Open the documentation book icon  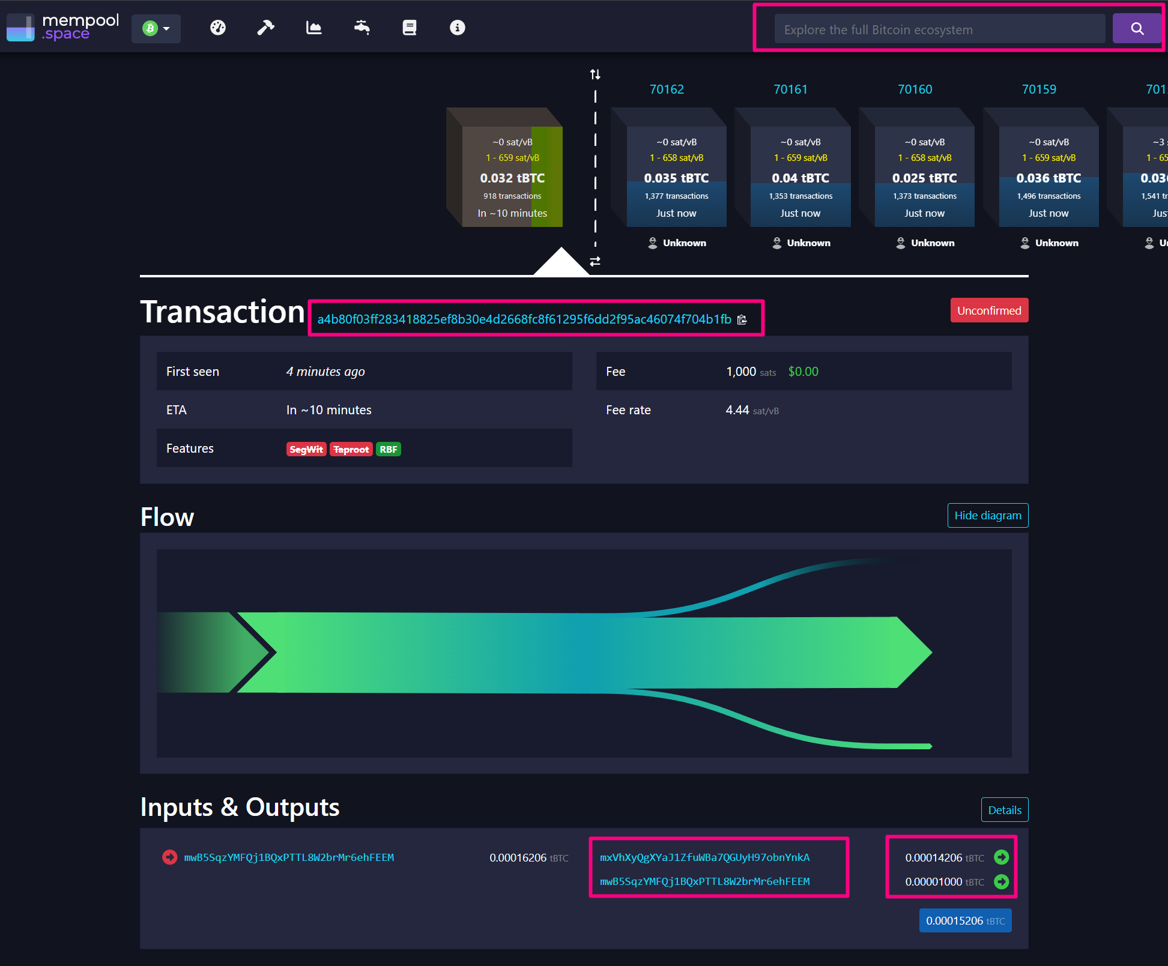pos(410,28)
